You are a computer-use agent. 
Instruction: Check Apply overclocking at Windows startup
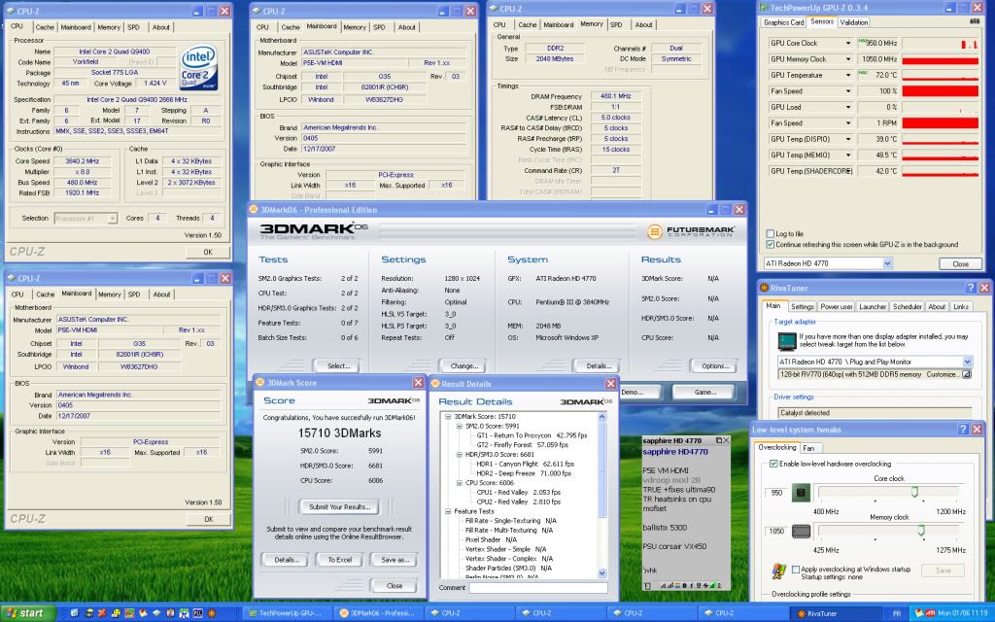pos(797,569)
